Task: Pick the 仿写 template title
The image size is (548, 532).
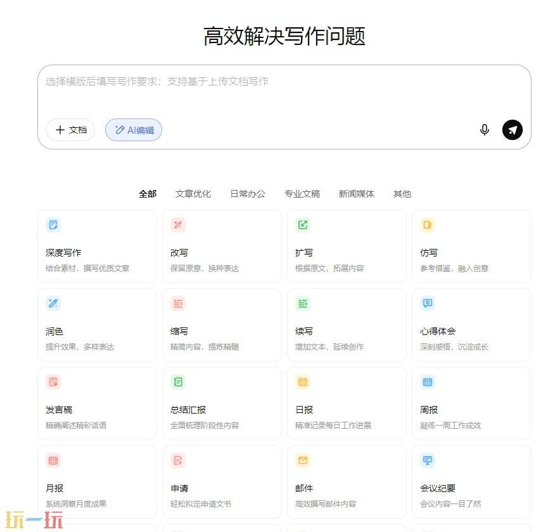Action: (429, 253)
